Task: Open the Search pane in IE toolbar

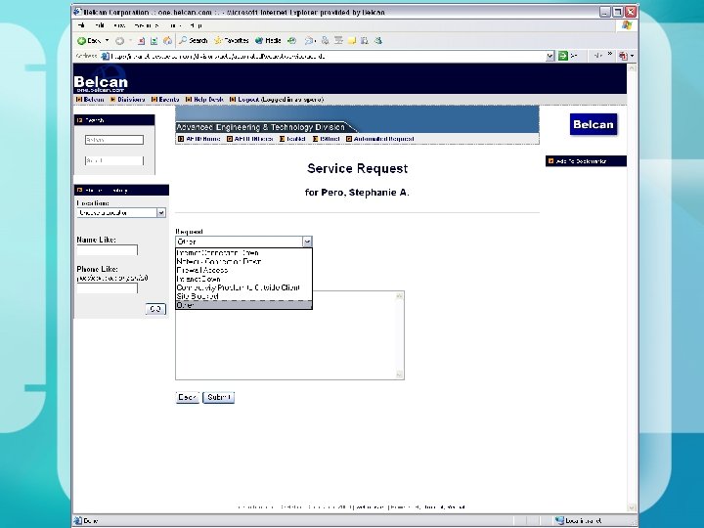Action: pyautogui.click(x=193, y=40)
